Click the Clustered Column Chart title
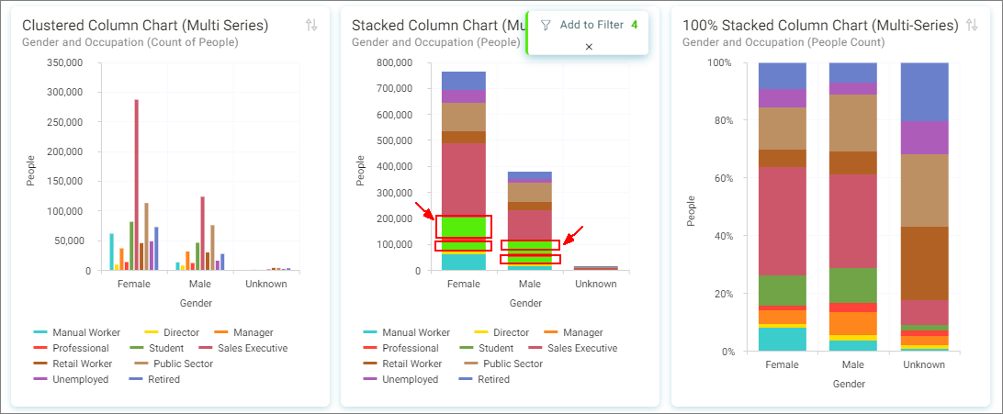Viewport: 1003px width, 414px height. click(x=145, y=26)
